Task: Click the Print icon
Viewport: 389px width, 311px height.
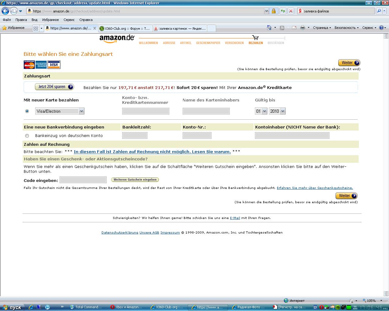Action: pyautogui.click(x=303, y=28)
